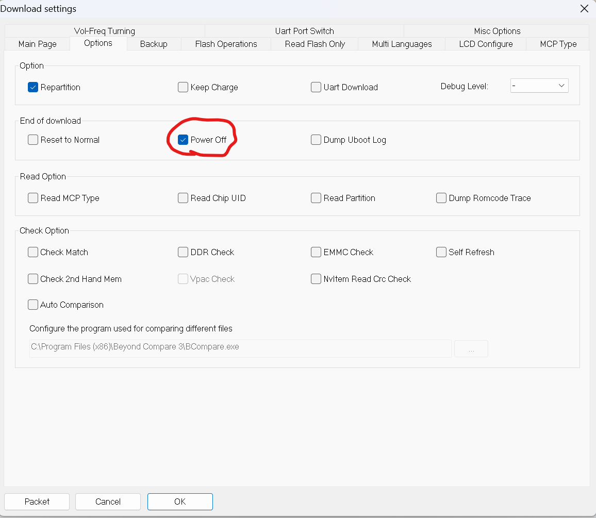The width and height of the screenshot is (596, 518).
Task: Uncheck the Power Off checkbox
Action: (183, 140)
